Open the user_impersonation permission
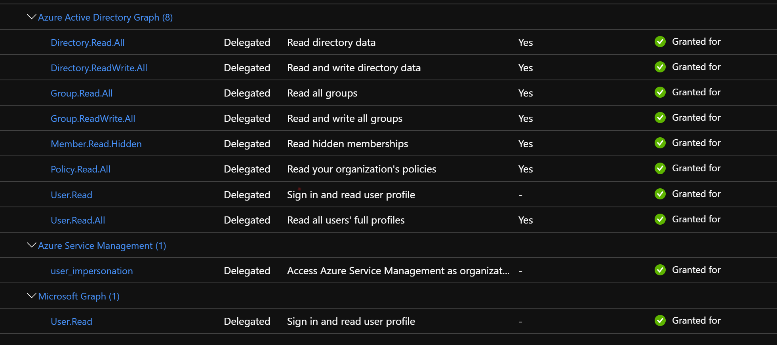 pyautogui.click(x=91, y=271)
